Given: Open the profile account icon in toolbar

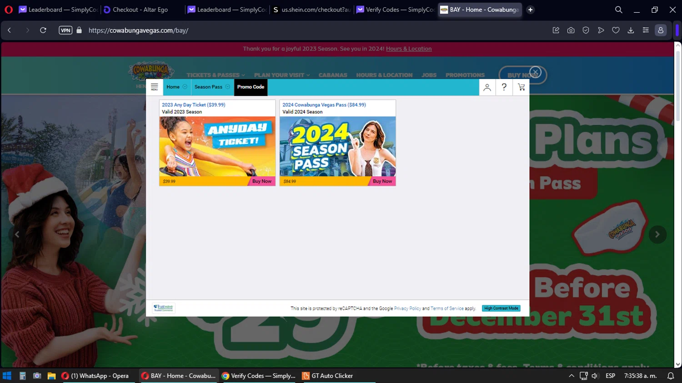Looking at the screenshot, I should [x=661, y=30].
